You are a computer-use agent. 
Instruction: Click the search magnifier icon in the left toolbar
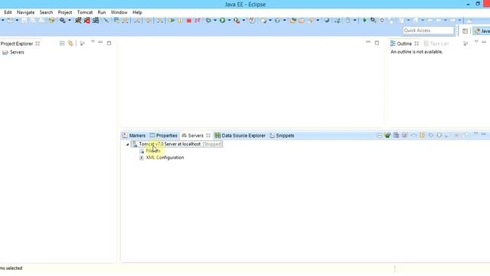[63, 21]
